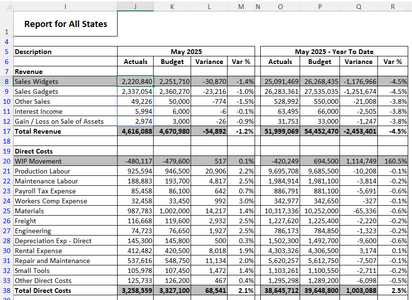Select the 'May 2025 - Year To Date' header cell
Viewport: 412px width, 300px height.
coord(334,52)
